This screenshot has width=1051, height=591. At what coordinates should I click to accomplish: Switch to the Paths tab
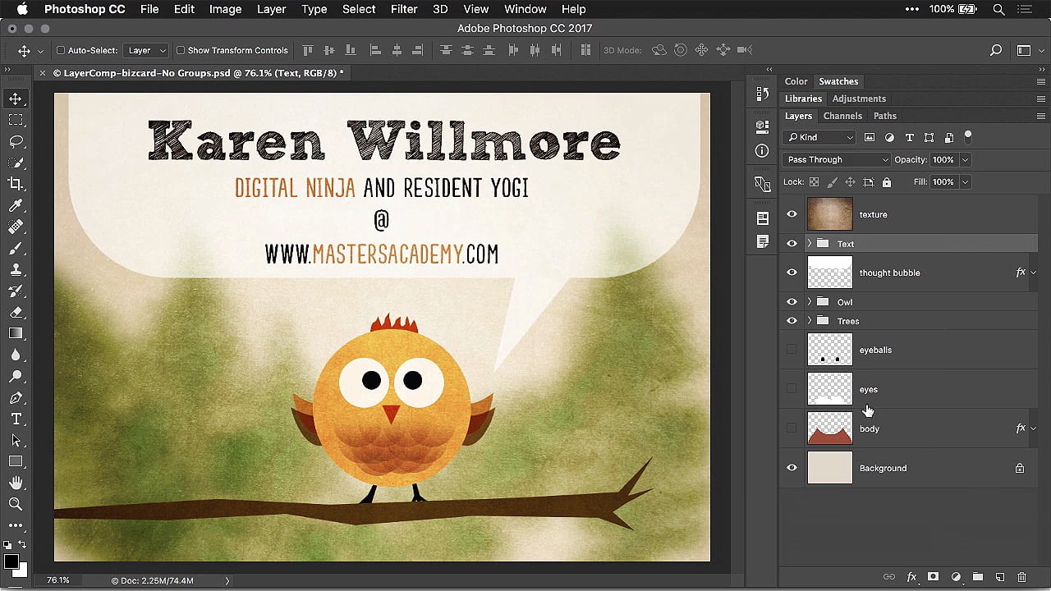[x=884, y=116]
